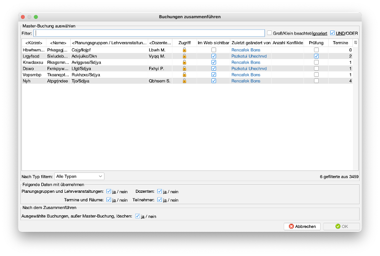Toggle the Groß/Klein beachtet/ignoriert checkbox
This screenshot has width=380, height=256.
269,33
